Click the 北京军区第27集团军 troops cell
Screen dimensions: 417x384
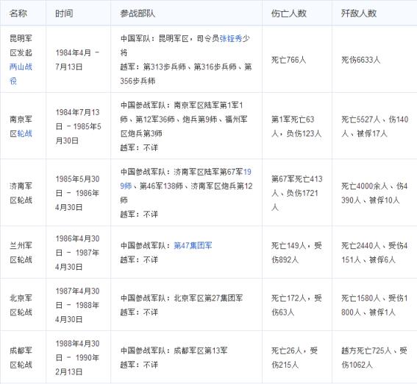pos(186,304)
